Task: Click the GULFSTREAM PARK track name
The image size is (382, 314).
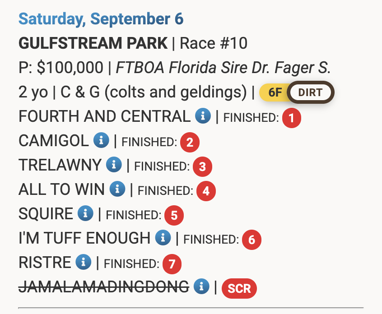Action: coord(93,44)
